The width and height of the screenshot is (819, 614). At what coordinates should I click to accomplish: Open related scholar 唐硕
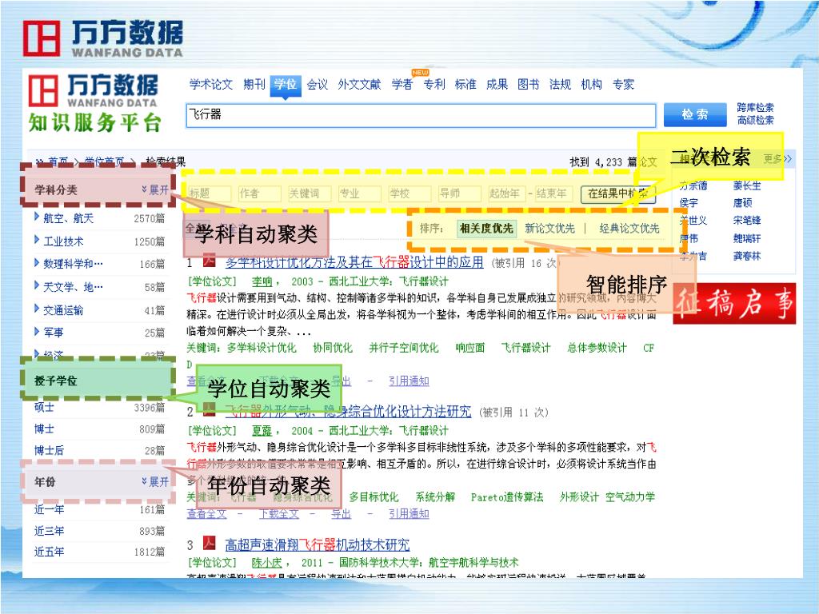click(743, 202)
